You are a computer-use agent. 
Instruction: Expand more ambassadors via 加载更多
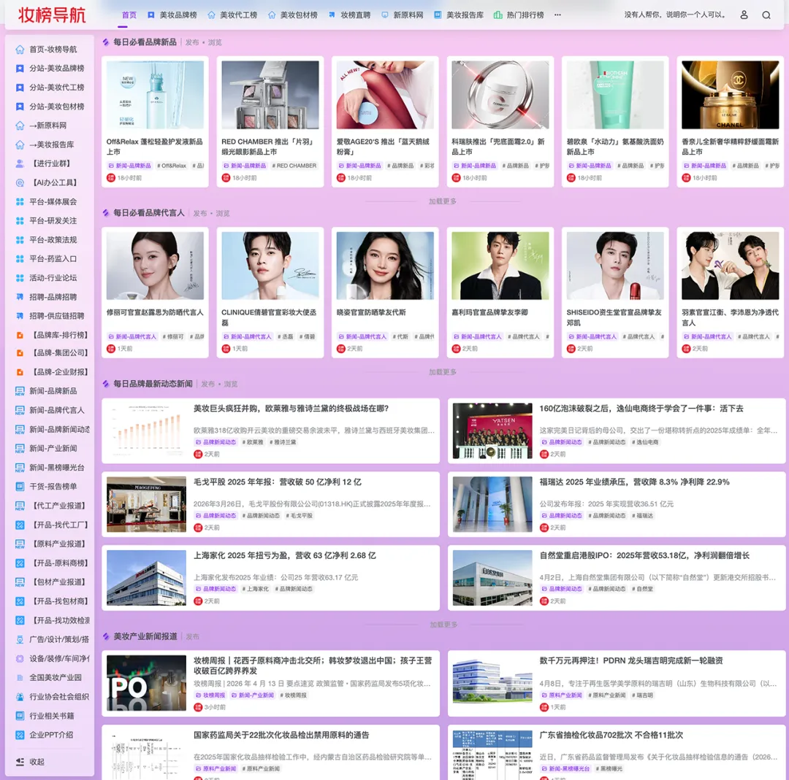[x=443, y=371]
